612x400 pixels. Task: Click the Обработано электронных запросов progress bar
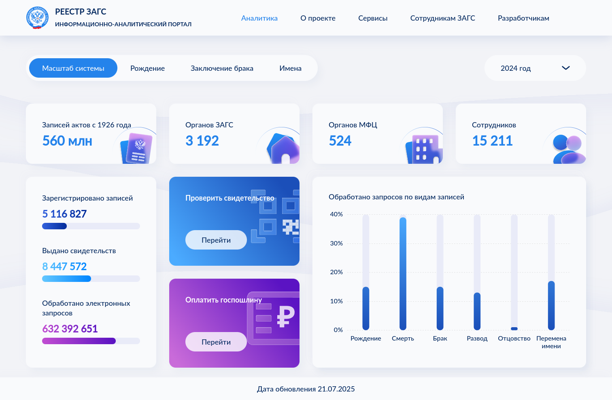91,341
